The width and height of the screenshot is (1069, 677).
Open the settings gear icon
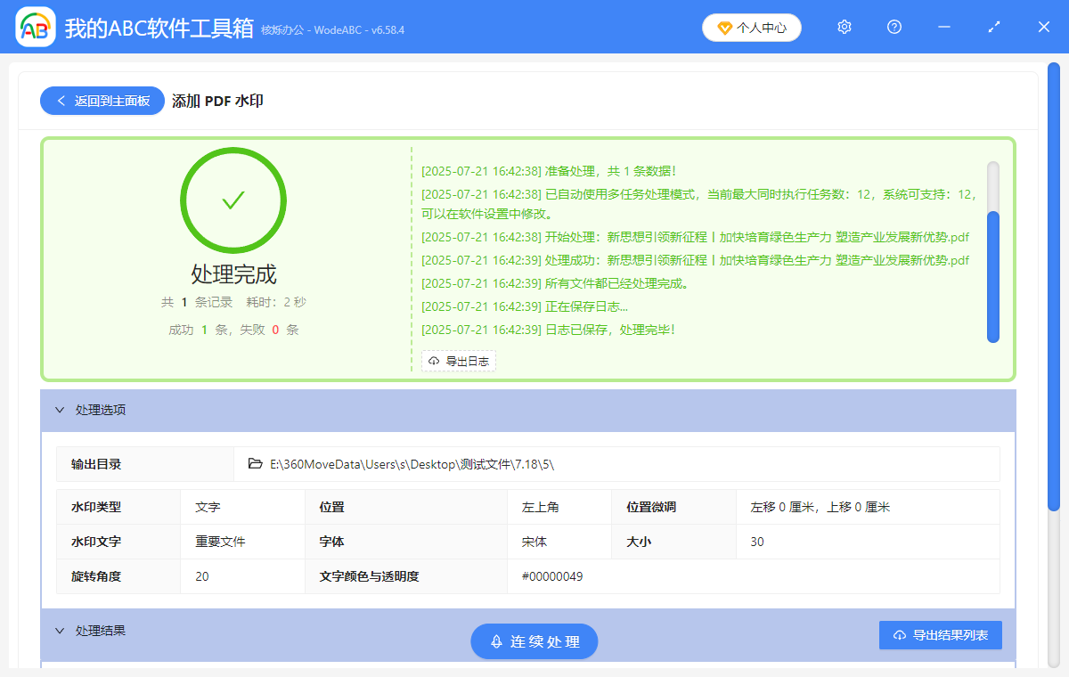tap(845, 28)
